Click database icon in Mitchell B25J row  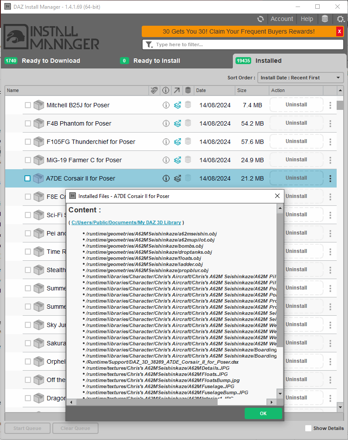pos(188,105)
